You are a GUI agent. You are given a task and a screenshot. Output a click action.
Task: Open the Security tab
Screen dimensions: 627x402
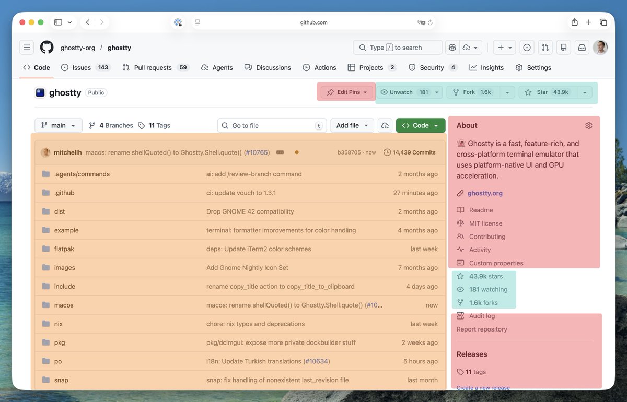coord(433,68)
